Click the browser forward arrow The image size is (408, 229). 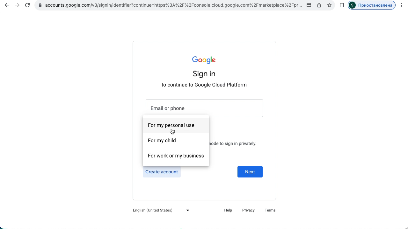pos(17,5)
